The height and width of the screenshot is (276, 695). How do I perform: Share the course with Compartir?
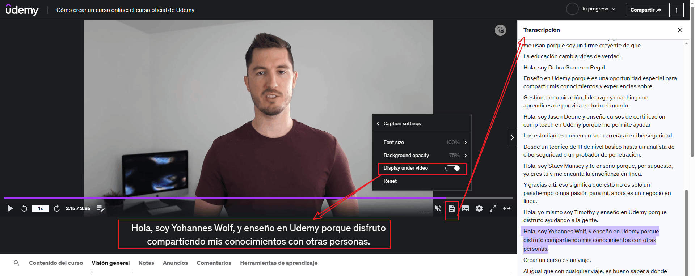click(x=646, y=10)
